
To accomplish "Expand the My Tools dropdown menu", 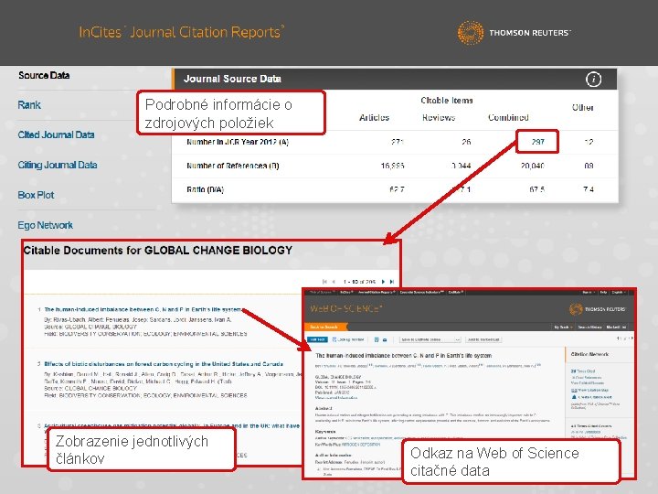I will [563, 327].
